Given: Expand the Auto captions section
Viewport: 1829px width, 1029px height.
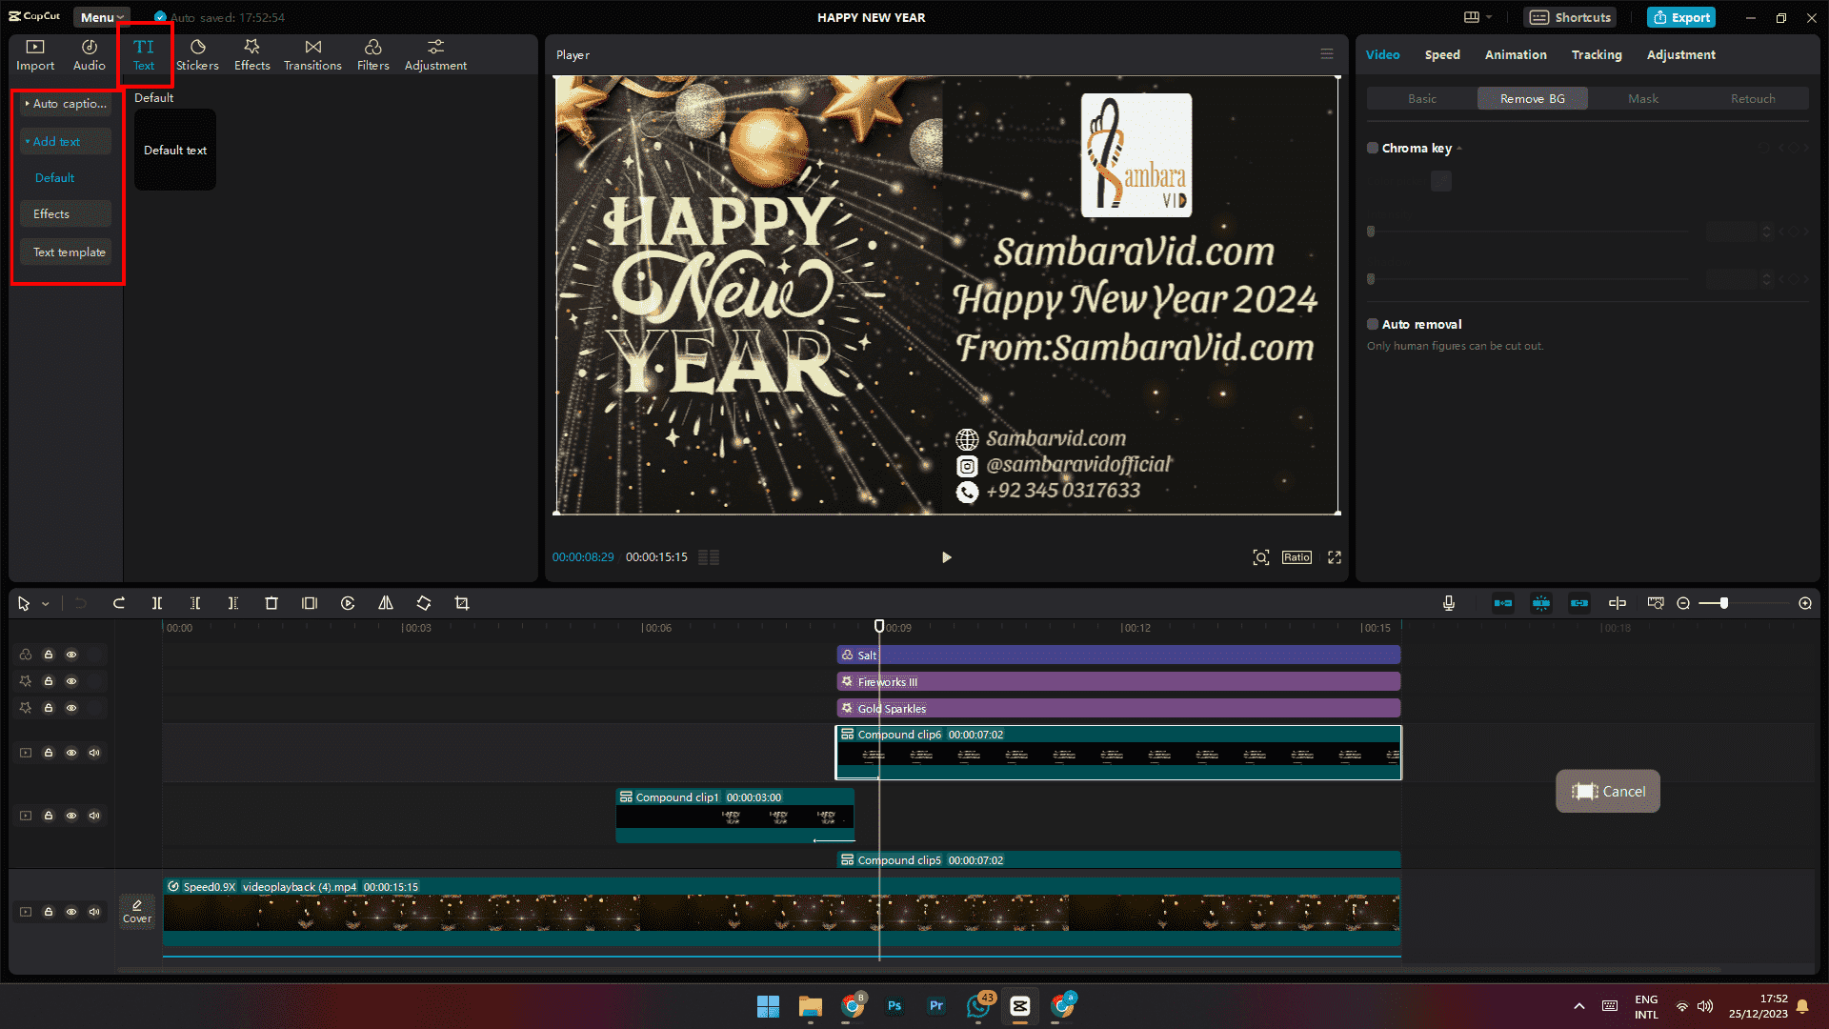Looking at the screenshot, I should click(66, 104).
